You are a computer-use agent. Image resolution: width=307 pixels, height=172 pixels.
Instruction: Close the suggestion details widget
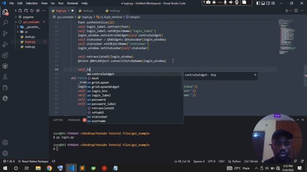coord(255,75)
